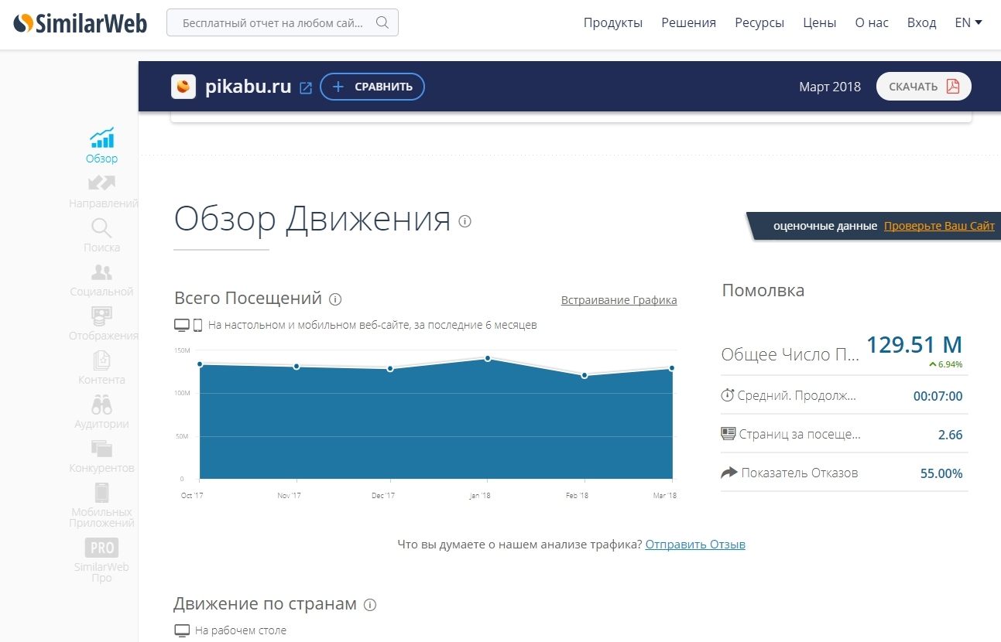Click the 55.00% bounce rate value

click(x=941, y=473)
